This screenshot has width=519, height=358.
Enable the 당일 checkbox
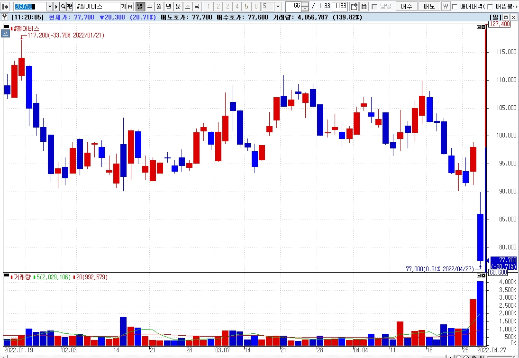click(x=375, y=6)
